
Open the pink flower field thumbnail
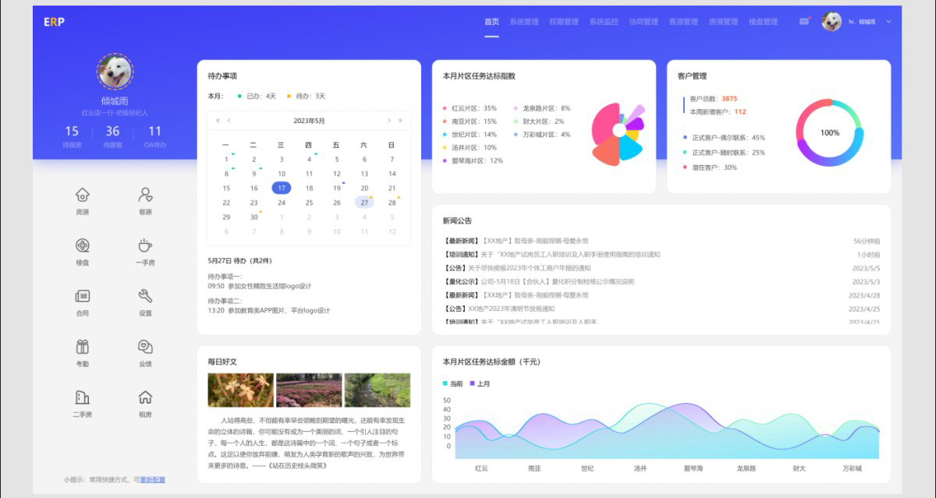(309, 390)
